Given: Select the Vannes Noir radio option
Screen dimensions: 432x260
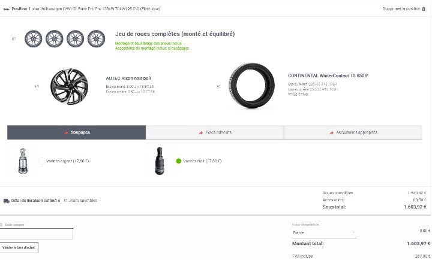Looking at the screenshot, I should pyautogui.click(x=178, y=161).
